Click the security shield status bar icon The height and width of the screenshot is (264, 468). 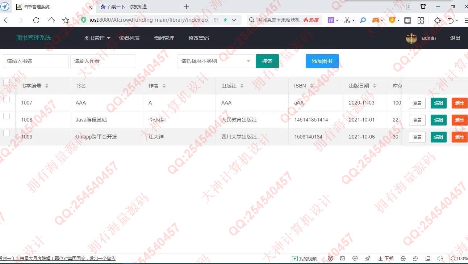pos(330,259)
